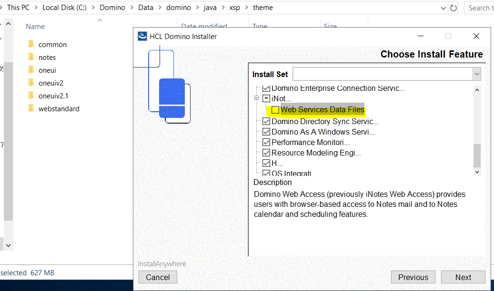Toggle the Performance Monitoring checkbox

[266, 142]
